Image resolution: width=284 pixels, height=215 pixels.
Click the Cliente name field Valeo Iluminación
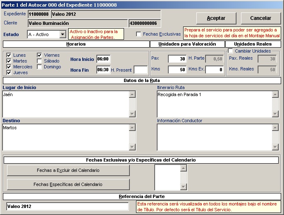pyautogui.click(x=78, y=23)
